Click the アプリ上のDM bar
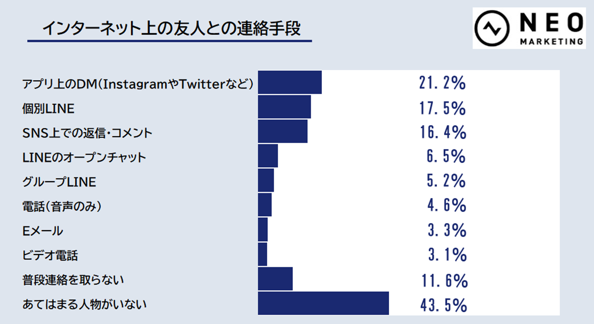This screenshot has height=324, width=594. pos(290,82)
